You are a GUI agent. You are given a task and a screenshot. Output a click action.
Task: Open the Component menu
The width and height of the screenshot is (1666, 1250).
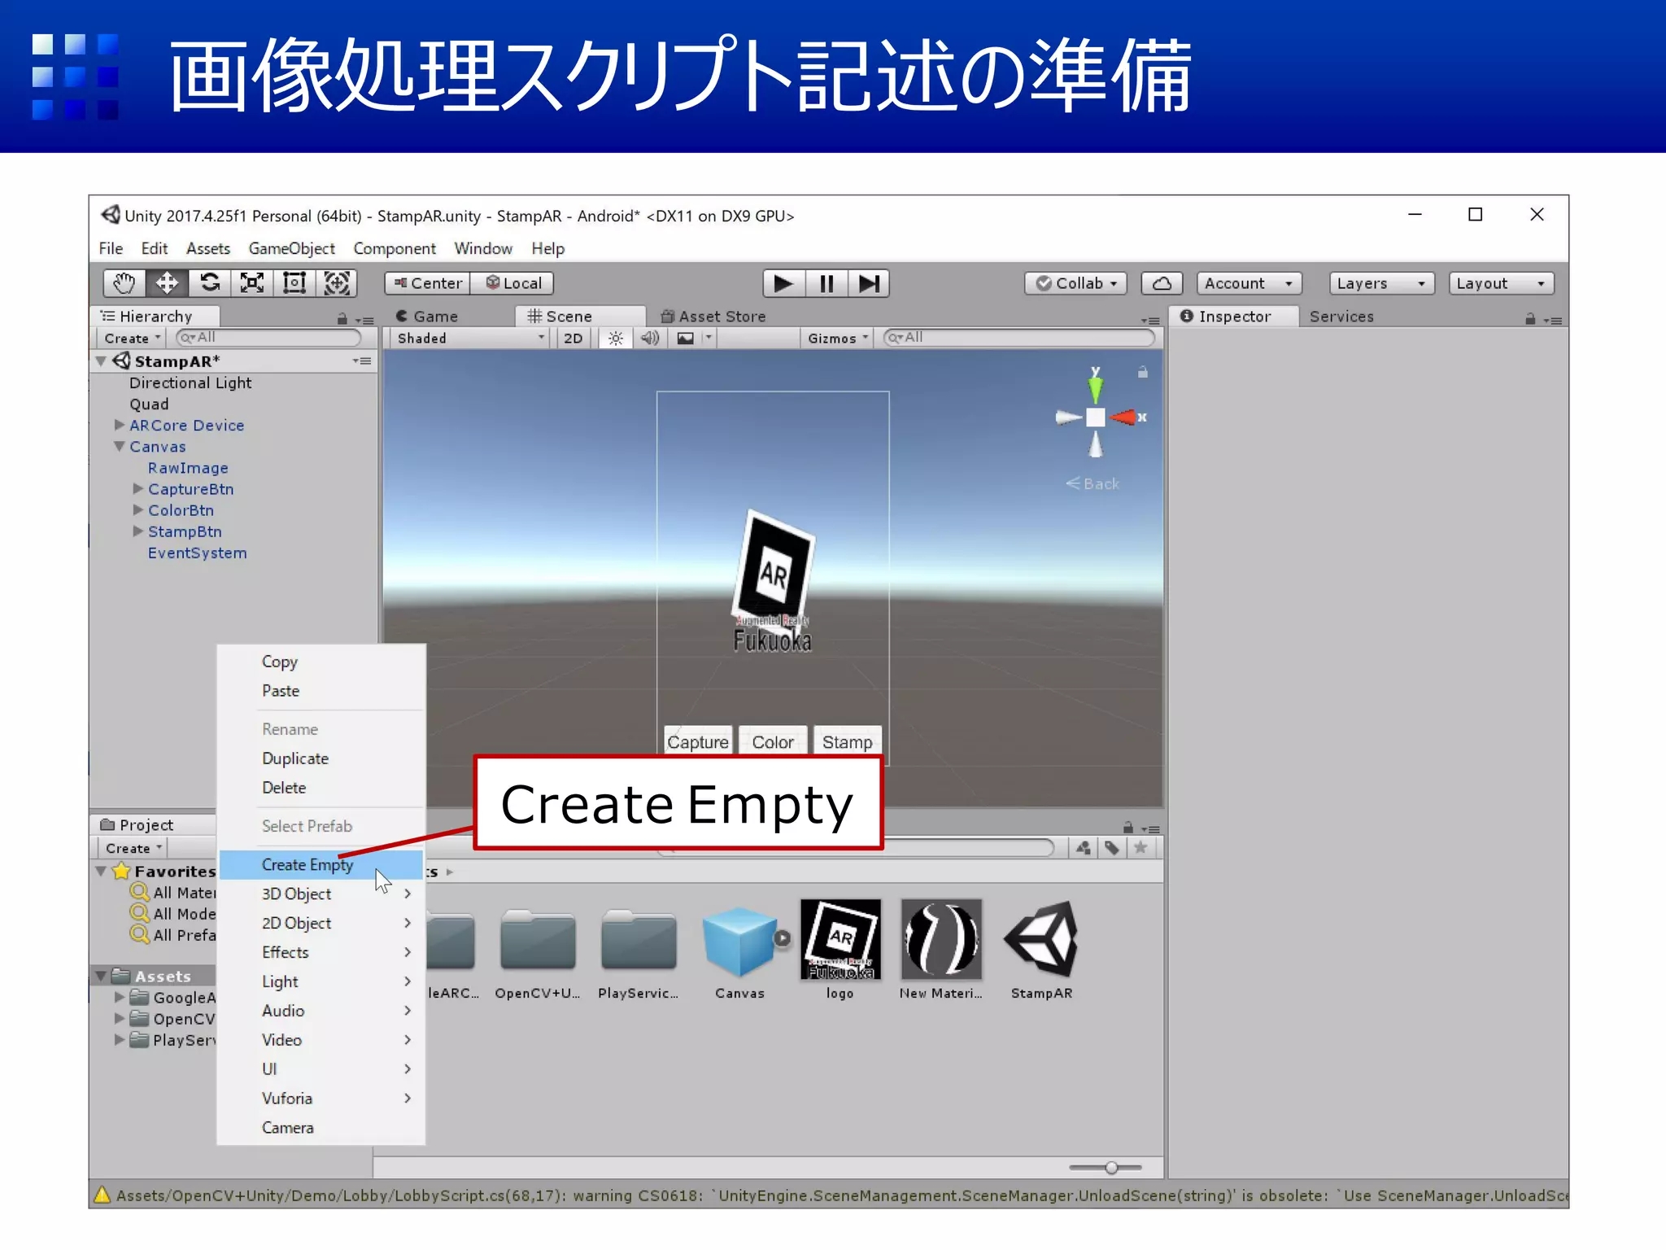394,248
